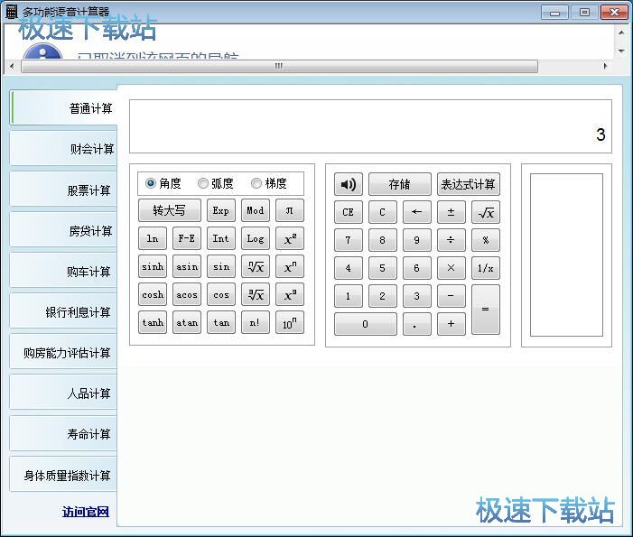
Task: Click the banner scroll left arrow
Action: (12, 66)
